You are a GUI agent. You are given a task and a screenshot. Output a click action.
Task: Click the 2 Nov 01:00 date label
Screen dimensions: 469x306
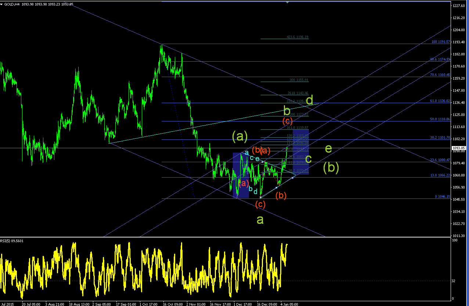196,304
